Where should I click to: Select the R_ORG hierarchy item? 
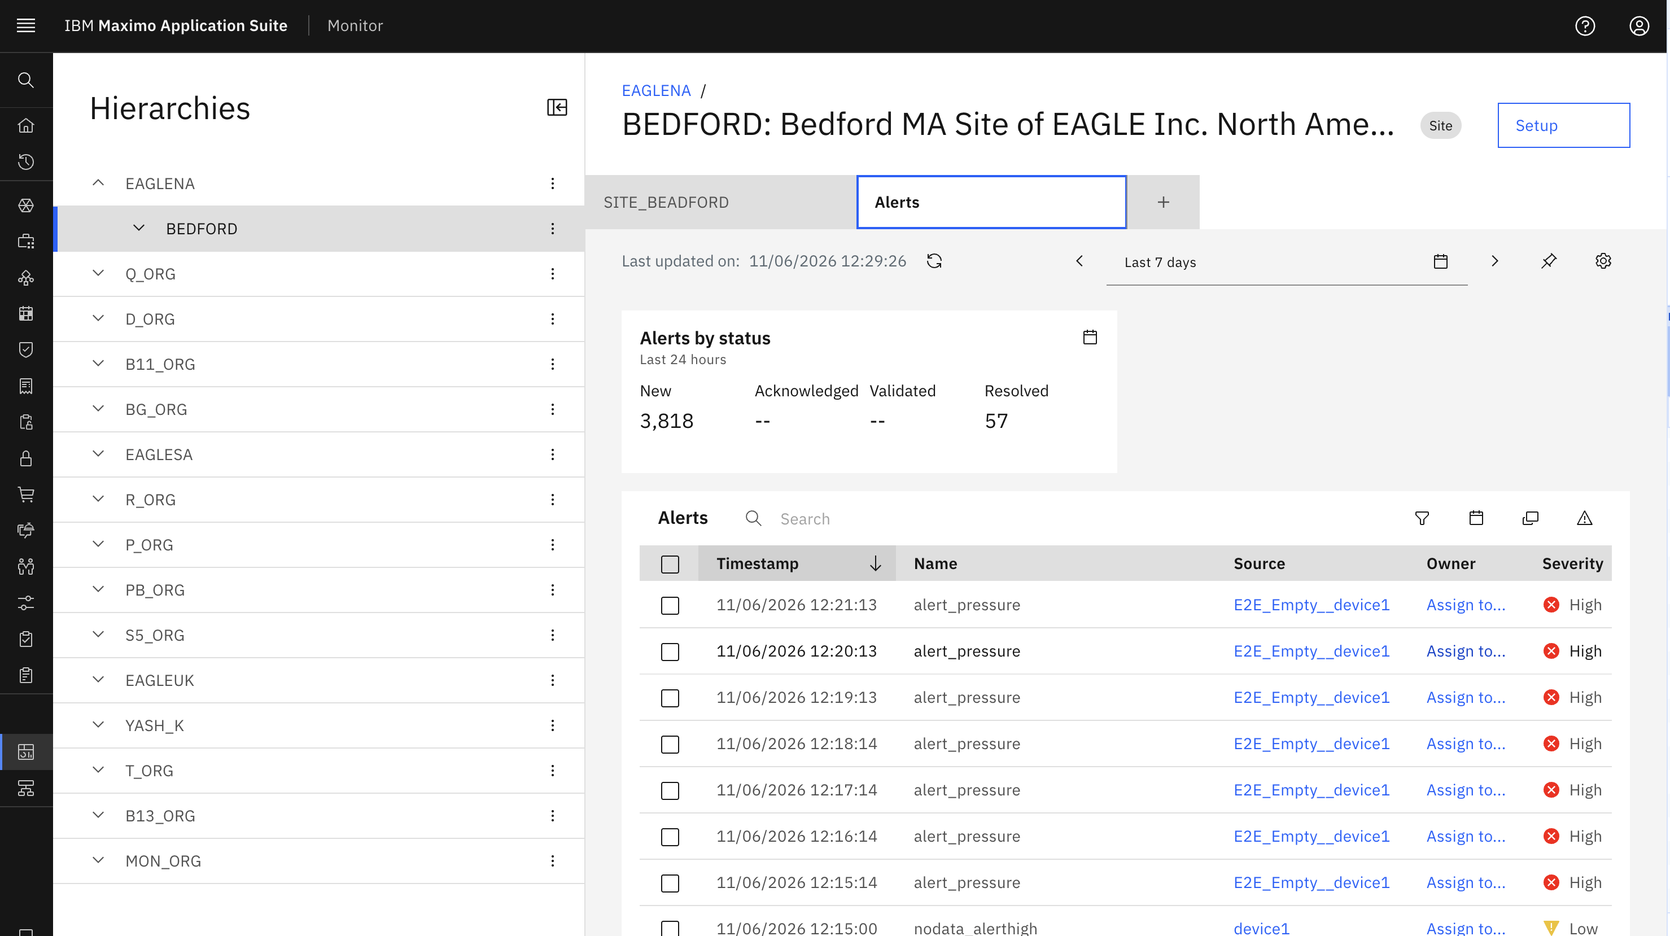[x=318, y=500]
